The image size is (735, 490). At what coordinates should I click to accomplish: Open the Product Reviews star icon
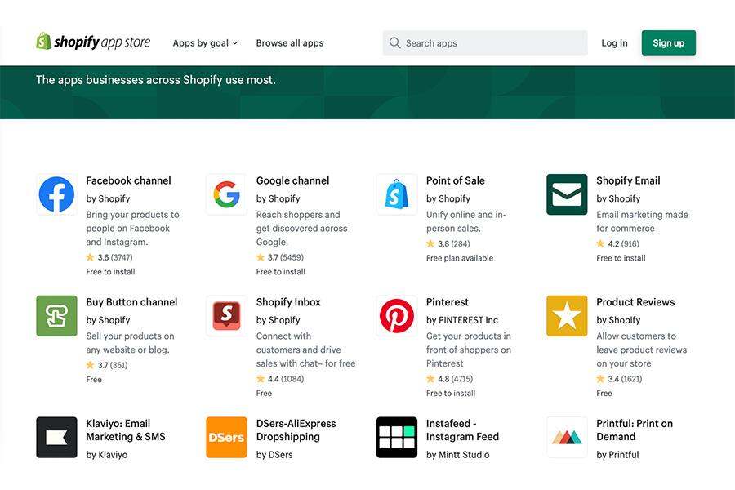567,315
